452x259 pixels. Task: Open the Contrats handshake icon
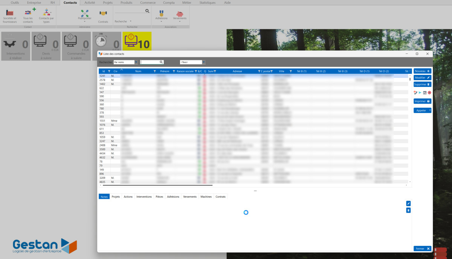[x=103, y=17]
